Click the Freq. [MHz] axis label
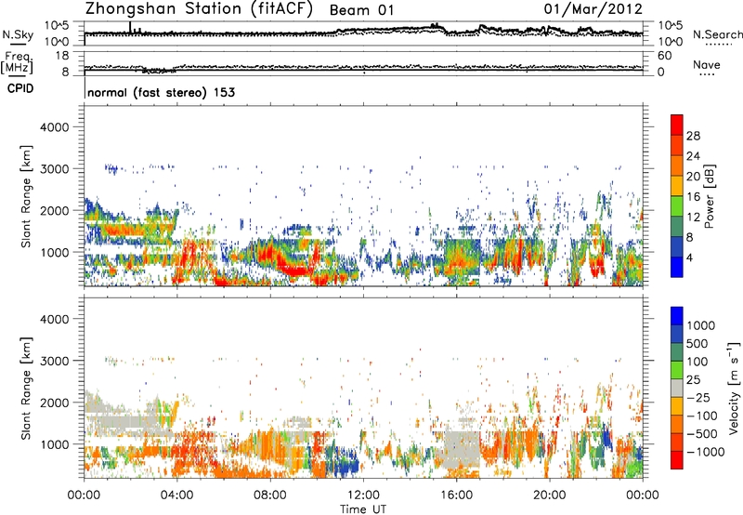The width and height of the screenshot is (743, 515). [x=17, y=62]
